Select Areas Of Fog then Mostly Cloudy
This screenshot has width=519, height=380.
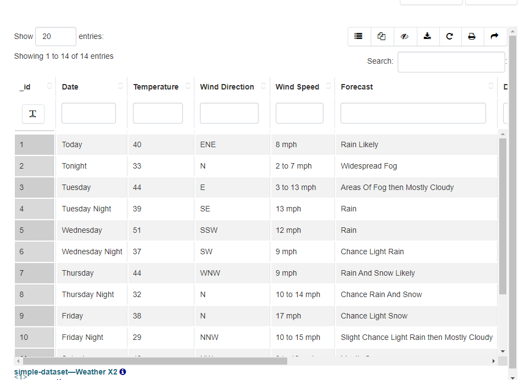[x=416, y=187]
